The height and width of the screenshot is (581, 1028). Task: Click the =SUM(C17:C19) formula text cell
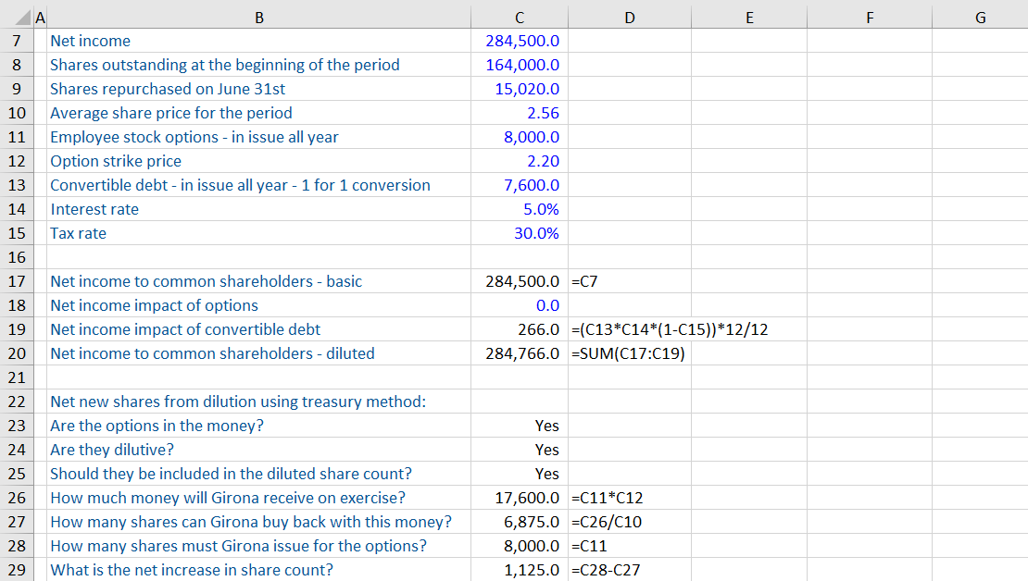coord(630,353)
